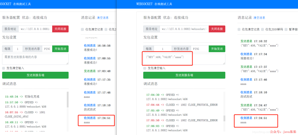Click WEBSOCKET 在线测试工具 title in right window
The image size is (298, 135).
(154, 4)
